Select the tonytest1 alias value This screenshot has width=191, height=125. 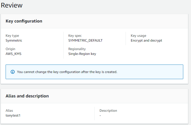[x=13, y=115]
